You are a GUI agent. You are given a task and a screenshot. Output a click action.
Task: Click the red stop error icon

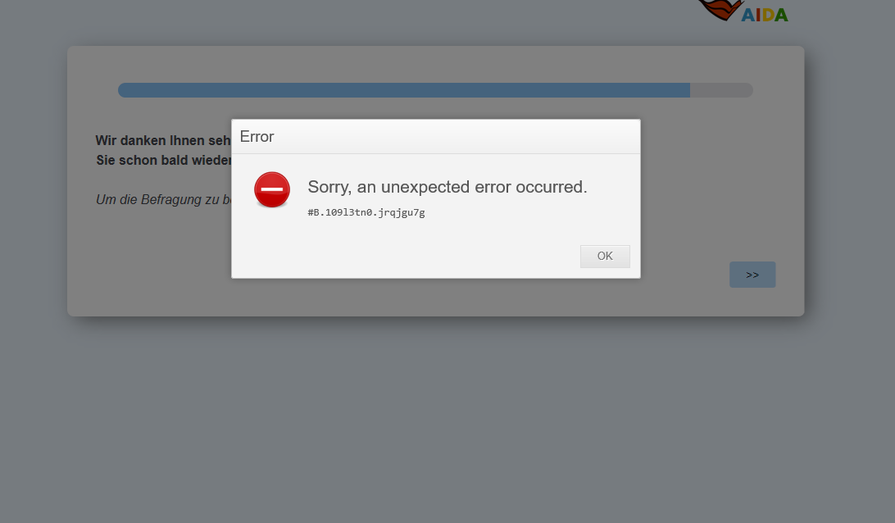pyautogui.click(x=272, y=189)
